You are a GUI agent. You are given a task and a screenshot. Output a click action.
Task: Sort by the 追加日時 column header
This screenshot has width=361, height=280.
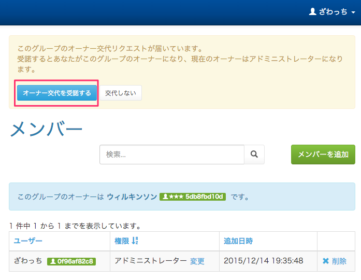[238, 241]
